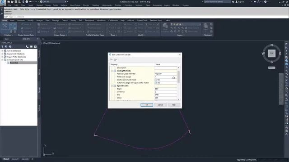The image size is (289, 162).
Task: Toggle the Start in comment mode checkbox
Action: pos(156,80)
